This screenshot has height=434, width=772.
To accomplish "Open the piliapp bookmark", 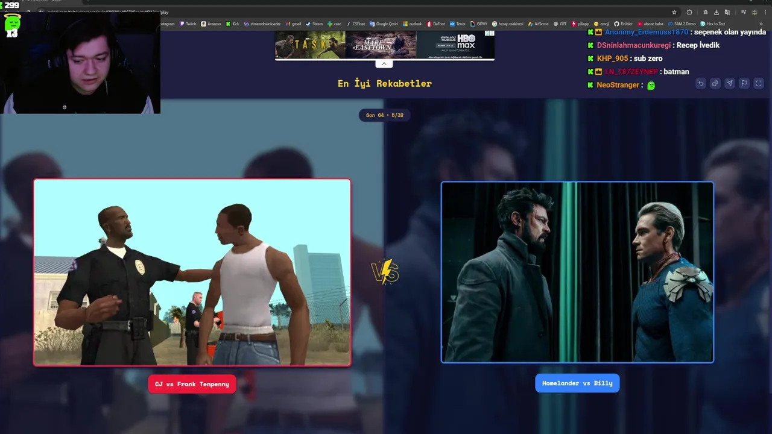I will point(580,24).
